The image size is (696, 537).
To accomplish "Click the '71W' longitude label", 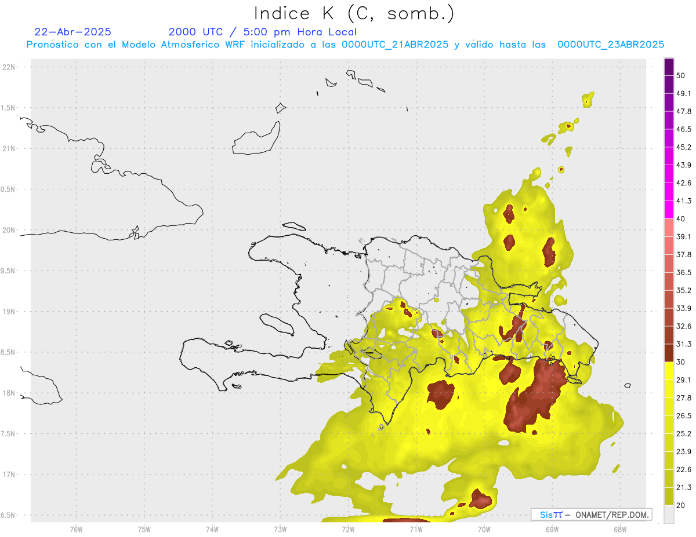I will coord(416,529).
